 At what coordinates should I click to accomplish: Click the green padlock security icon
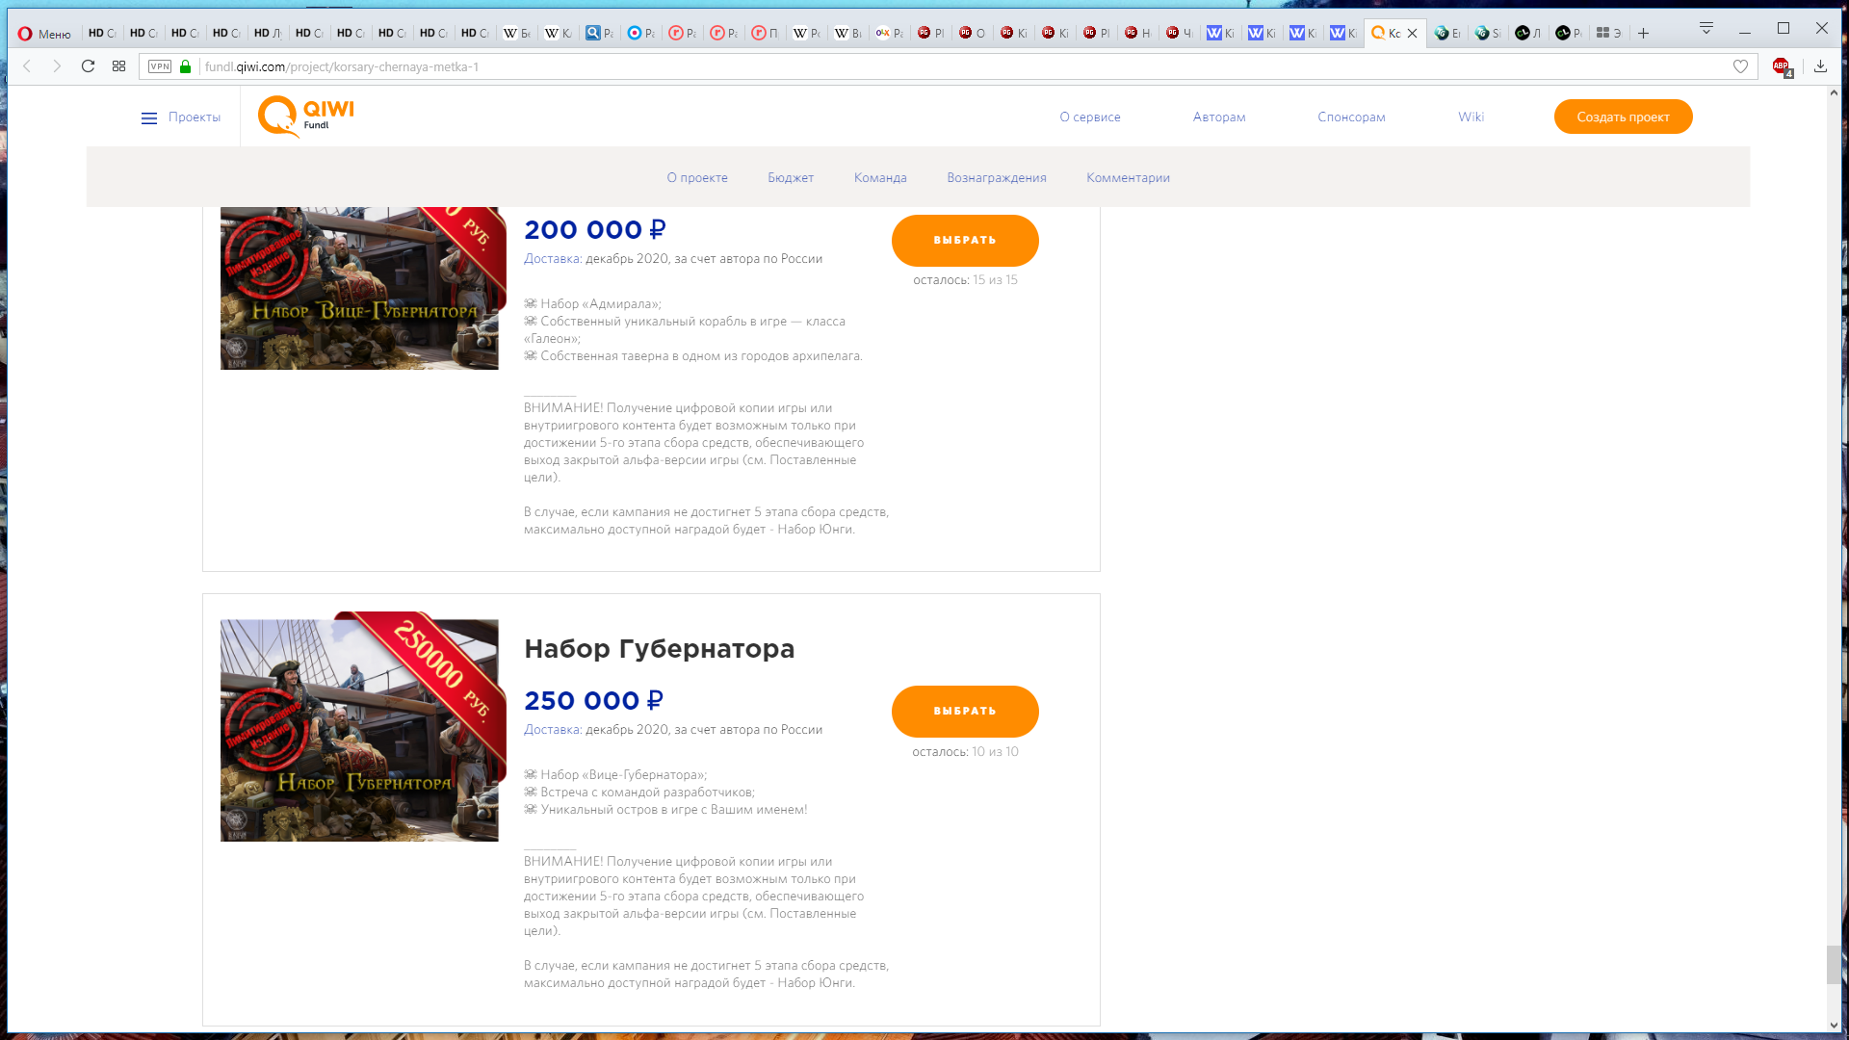coord(186,66)
